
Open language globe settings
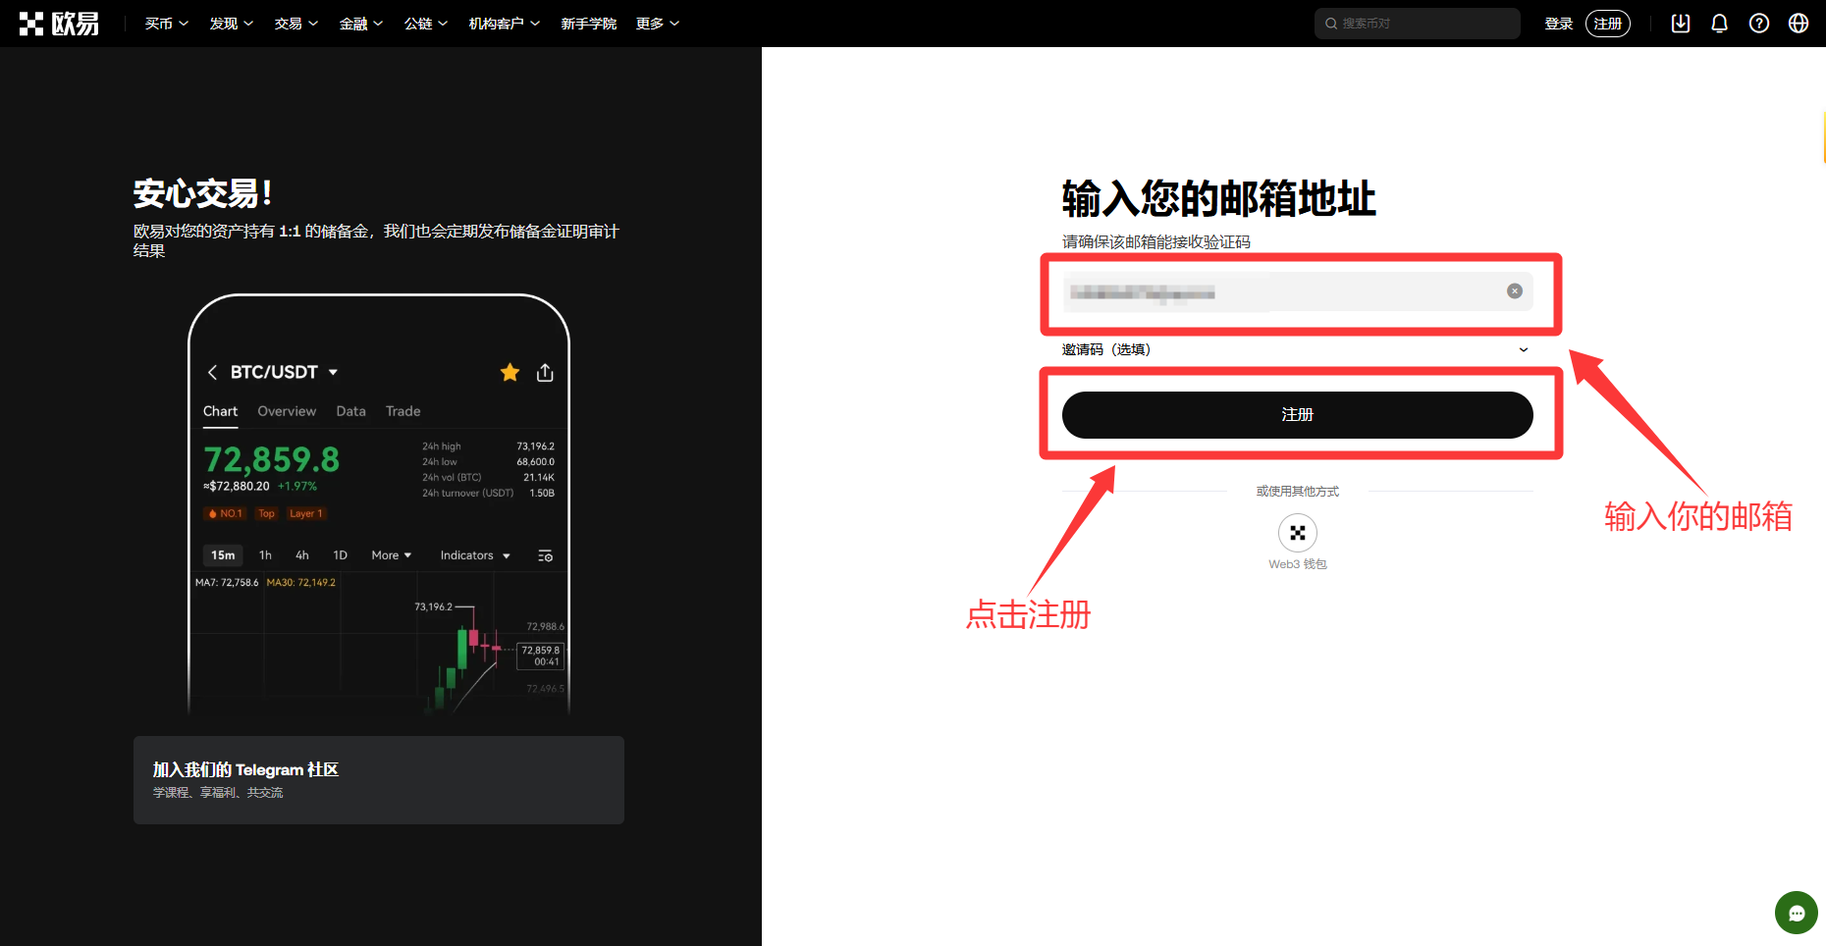click(1798, 24)
